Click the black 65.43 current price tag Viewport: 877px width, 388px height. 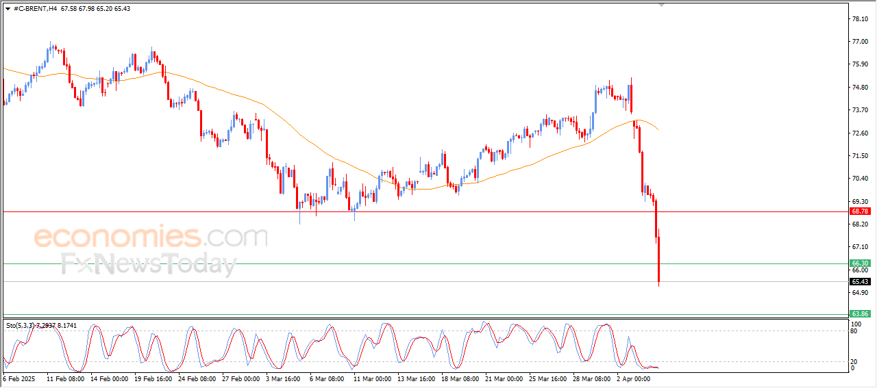(x=860, y=282)
